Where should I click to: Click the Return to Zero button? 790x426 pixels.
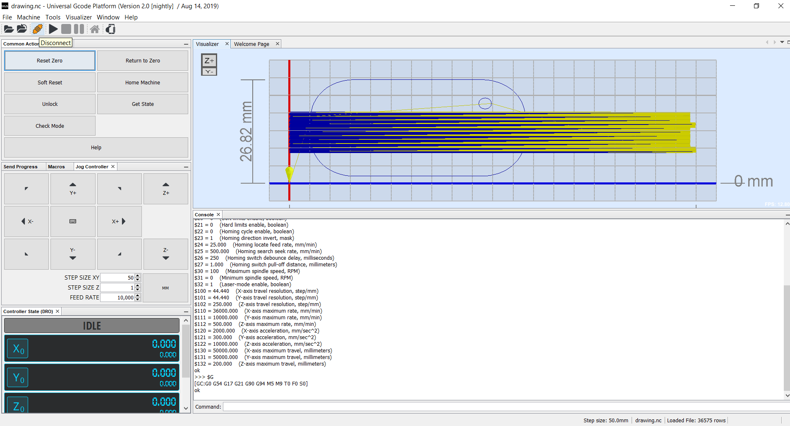(143, 60)
